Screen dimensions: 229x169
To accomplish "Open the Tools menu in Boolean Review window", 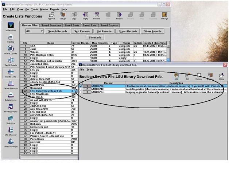I will coord(90,69).
